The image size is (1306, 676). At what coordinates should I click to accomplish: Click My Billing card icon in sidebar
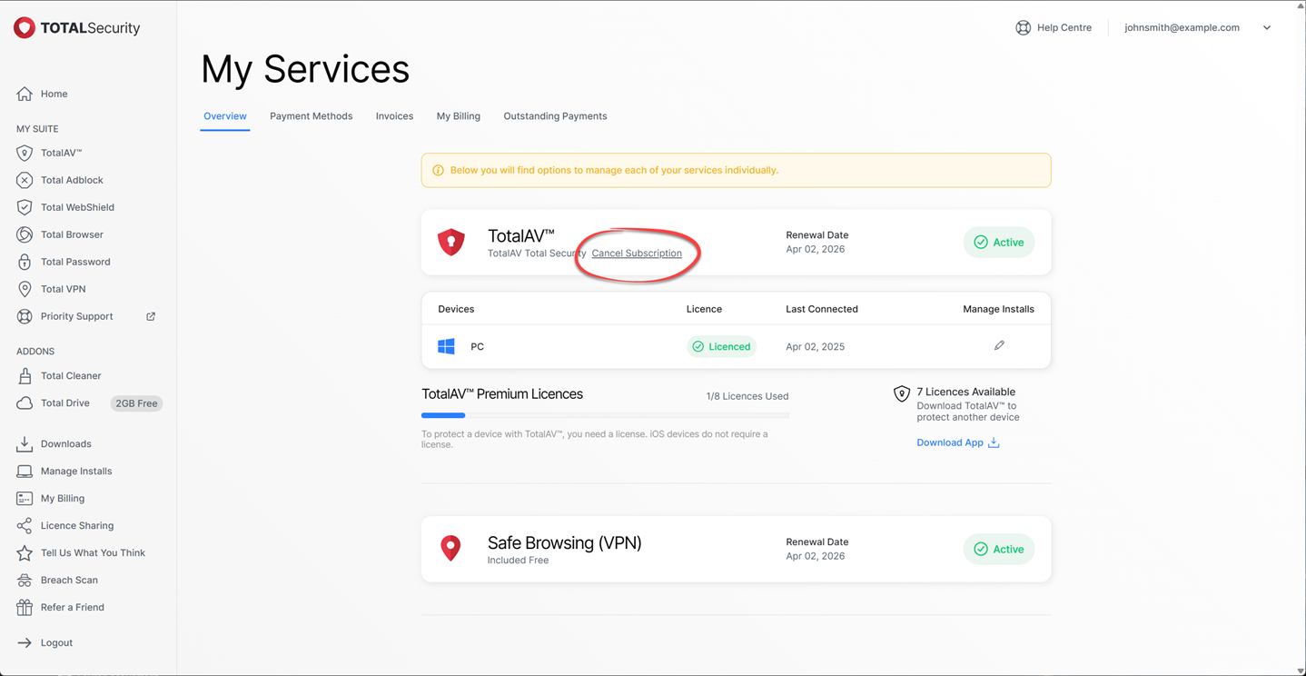tap(25, 498)
